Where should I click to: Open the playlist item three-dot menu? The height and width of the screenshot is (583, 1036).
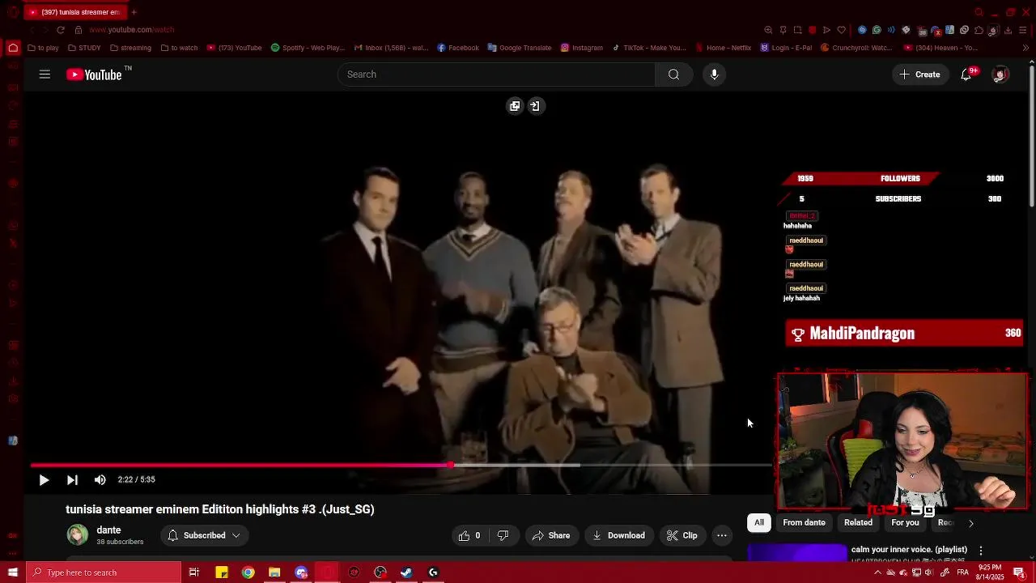[981, 551]
